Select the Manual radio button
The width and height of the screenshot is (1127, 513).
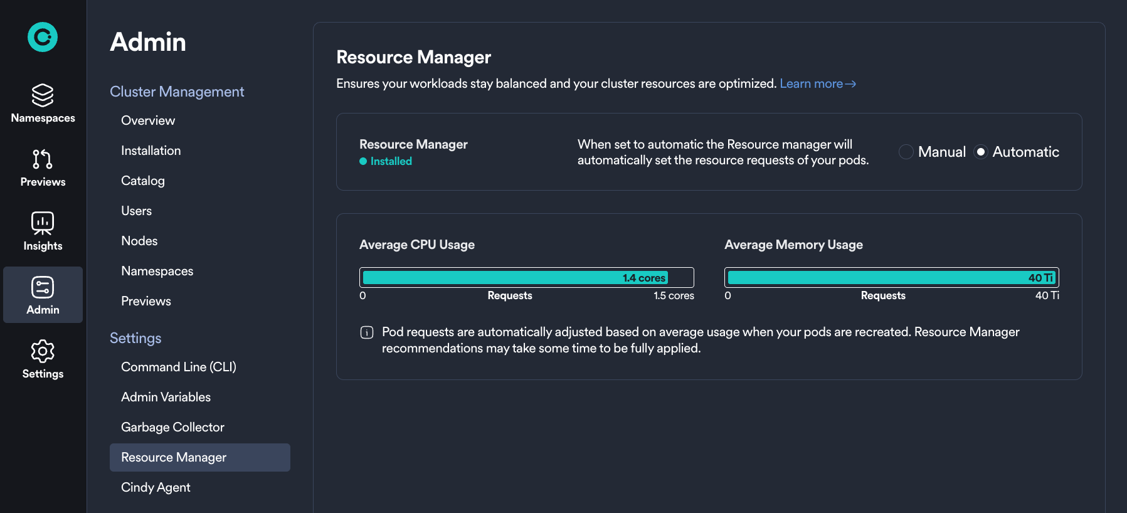906,152
